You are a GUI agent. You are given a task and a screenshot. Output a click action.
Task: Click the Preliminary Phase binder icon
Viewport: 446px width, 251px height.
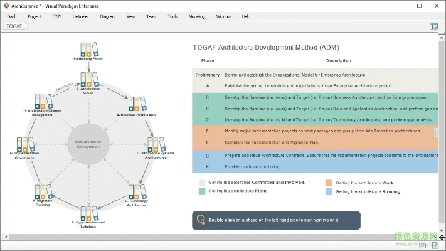(88, 49)
